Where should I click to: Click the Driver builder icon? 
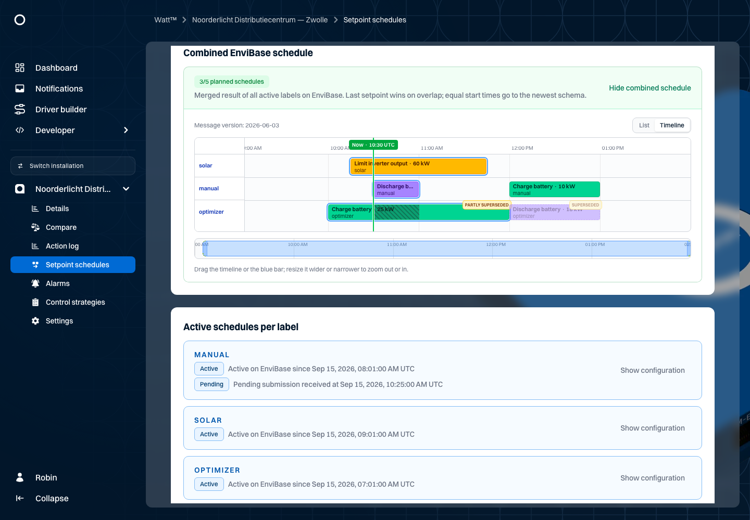pyautogui.click(x=20, y=109)
